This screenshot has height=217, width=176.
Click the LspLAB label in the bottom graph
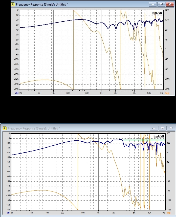pos(159,136)
